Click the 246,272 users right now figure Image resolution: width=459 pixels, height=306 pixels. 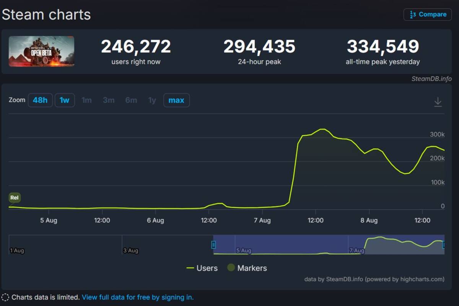point(136,47)
